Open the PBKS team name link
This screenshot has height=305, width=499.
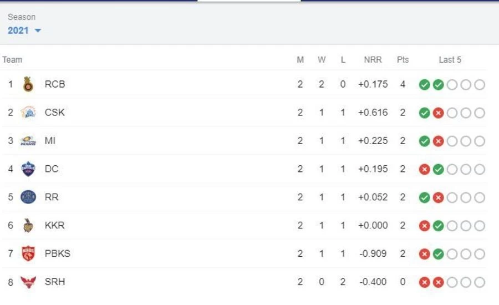[58, 254]
